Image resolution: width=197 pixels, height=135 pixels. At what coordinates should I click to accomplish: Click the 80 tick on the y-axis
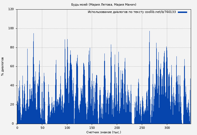pos(12,48)
